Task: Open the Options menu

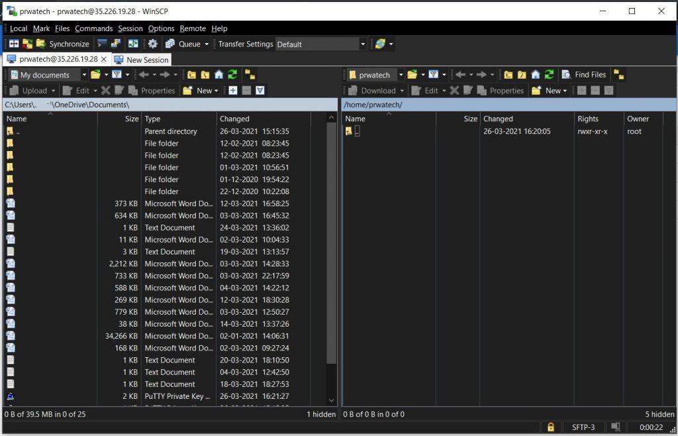Action: pos(162,28)
